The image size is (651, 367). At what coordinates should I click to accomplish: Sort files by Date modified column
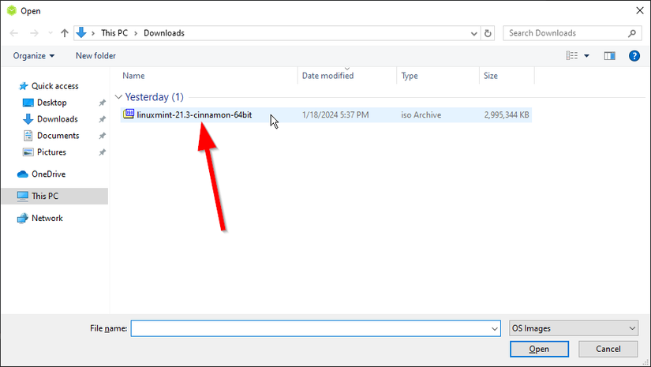328,76
